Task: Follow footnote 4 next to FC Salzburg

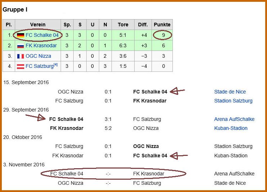Action: point(56,65)
